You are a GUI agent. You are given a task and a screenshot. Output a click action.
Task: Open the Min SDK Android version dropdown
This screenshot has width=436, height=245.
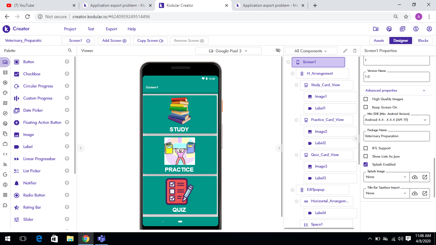tap(396, 120)
